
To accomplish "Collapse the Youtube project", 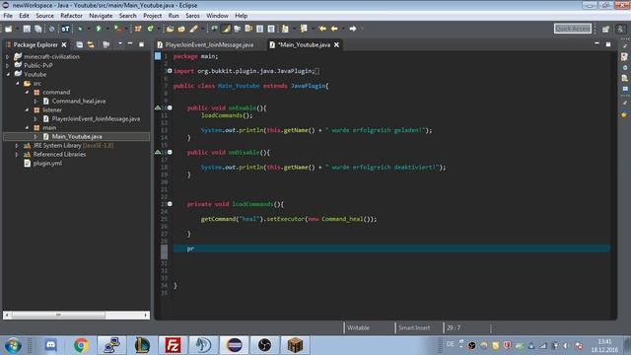I will (8, 75).
